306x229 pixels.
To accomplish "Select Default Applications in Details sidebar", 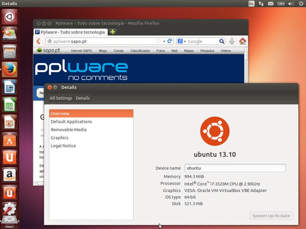I will 91,122.
